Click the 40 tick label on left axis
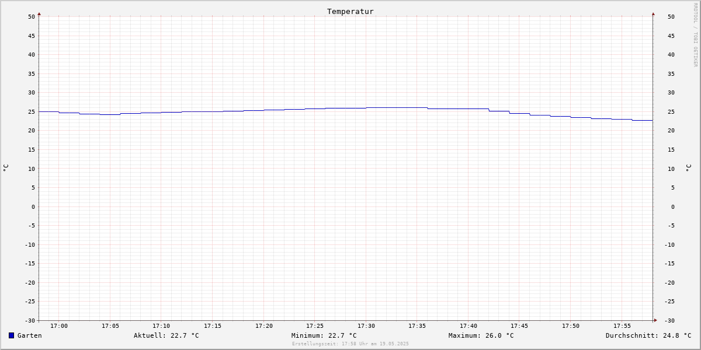Image resolution: width=701 pixels, height=350 pixels. coord(32,54)
